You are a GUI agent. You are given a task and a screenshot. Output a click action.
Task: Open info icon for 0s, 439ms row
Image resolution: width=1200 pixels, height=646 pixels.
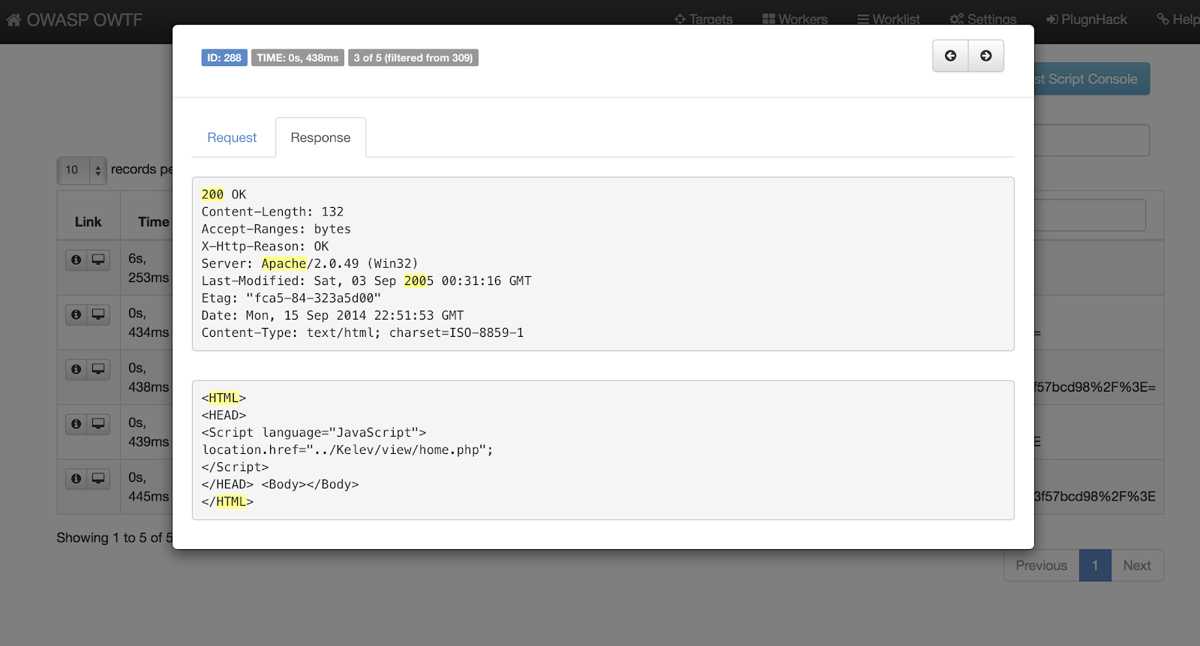76,424
